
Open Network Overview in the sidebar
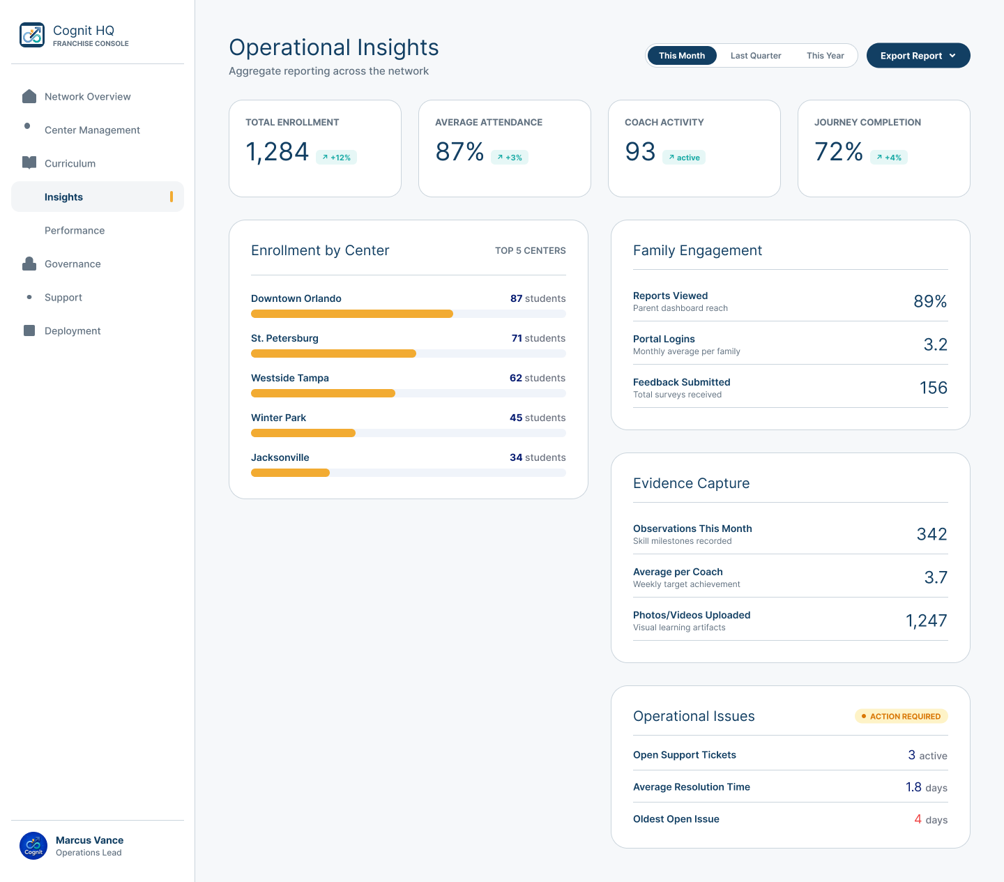(98, 96)
